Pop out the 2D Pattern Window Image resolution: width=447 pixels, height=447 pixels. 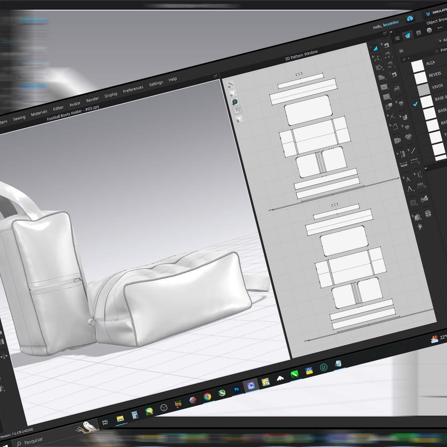tap(385, 33)
